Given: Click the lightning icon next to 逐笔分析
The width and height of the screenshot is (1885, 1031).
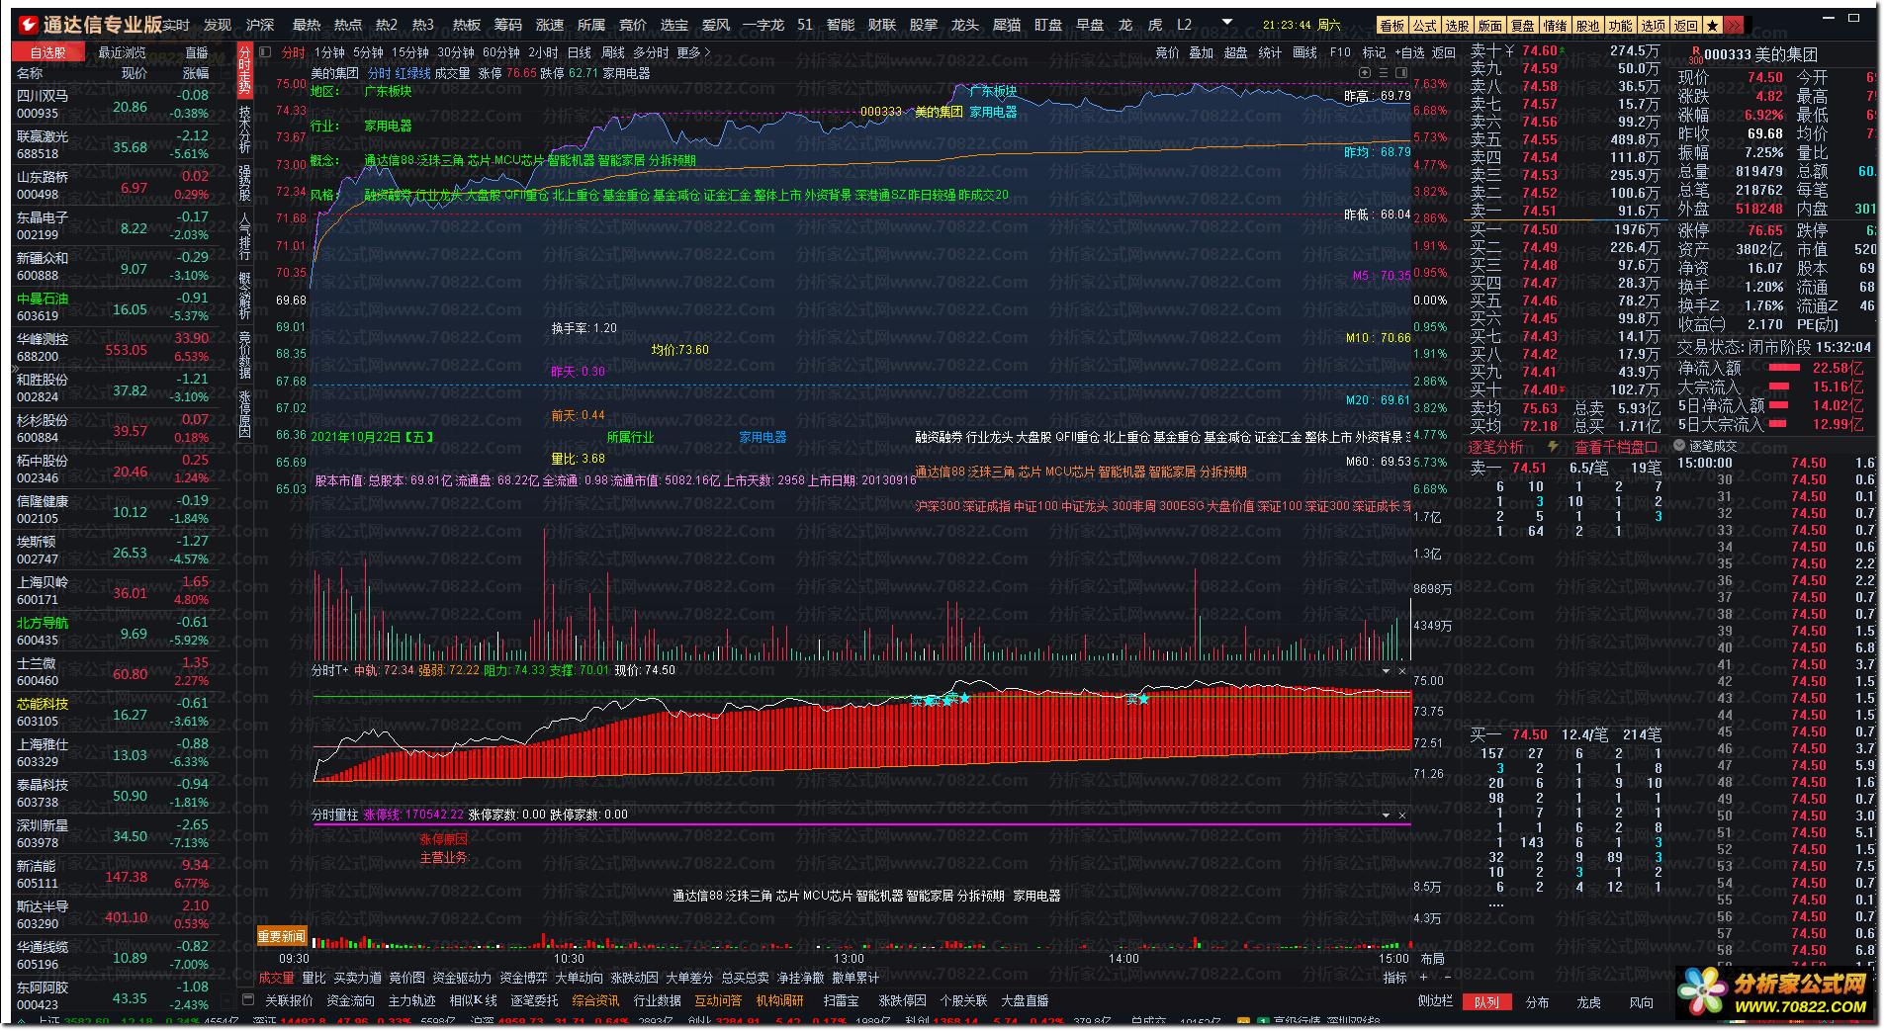Looking at the screenshot, I should pos(1554,447).
